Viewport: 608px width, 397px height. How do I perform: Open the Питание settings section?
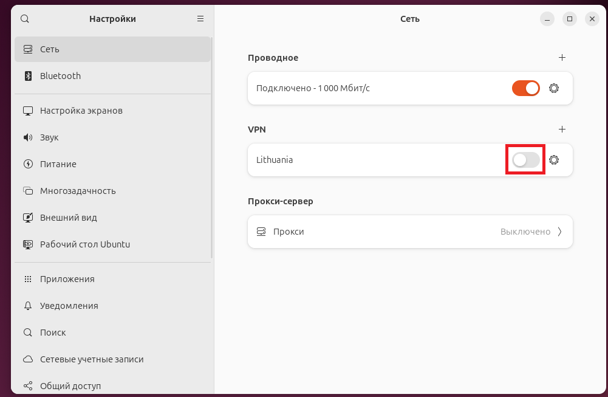58,164
